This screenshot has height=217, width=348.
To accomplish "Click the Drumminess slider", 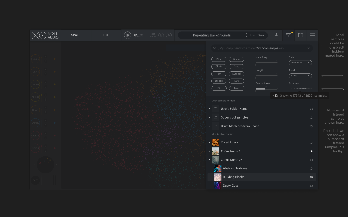I will point(266,89).
